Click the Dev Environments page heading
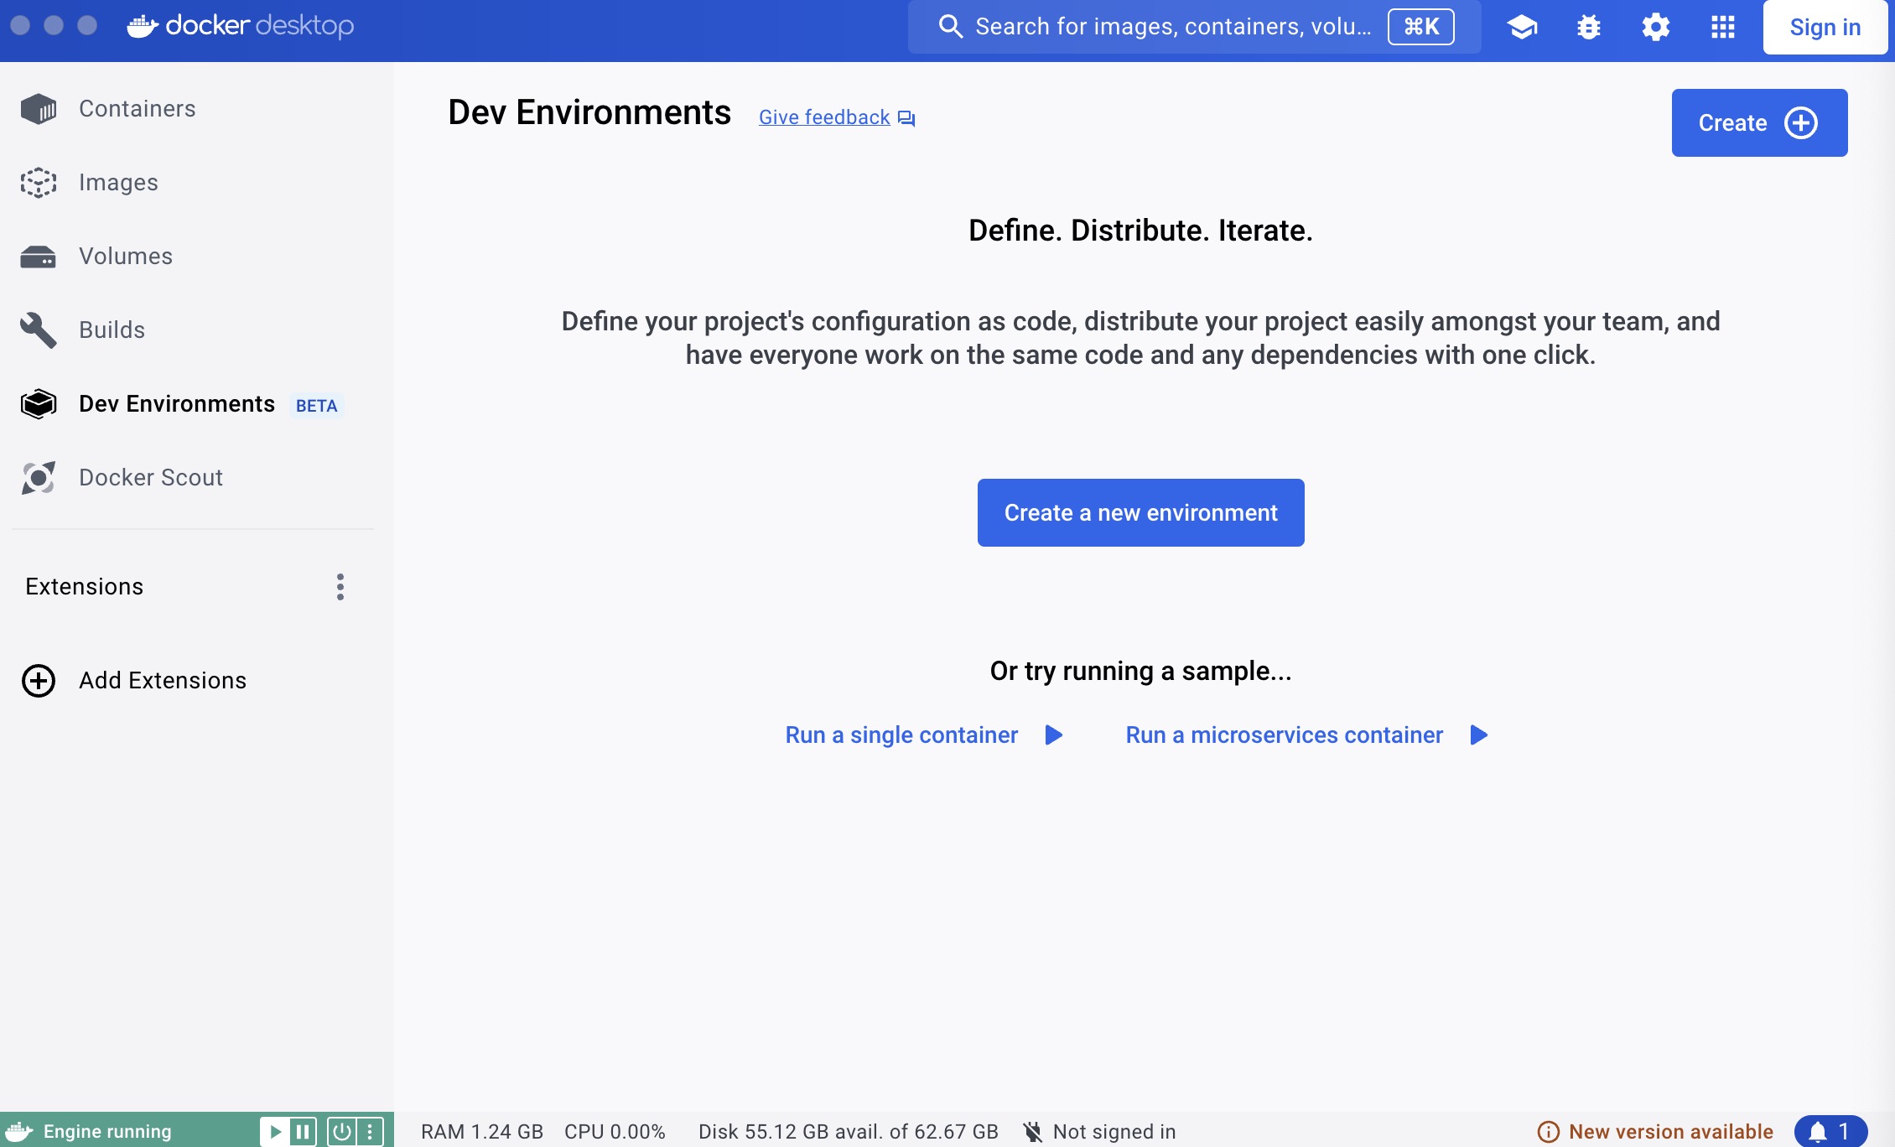 coord(589,112)
